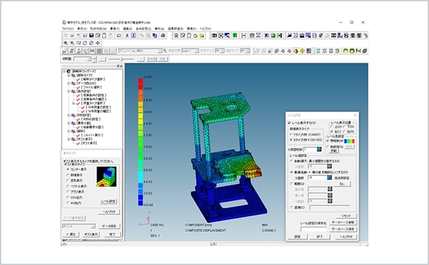Select the ベクトル表示 radio option
The image size is (429, 265).
pyautogui.click(x=68, y=187)
